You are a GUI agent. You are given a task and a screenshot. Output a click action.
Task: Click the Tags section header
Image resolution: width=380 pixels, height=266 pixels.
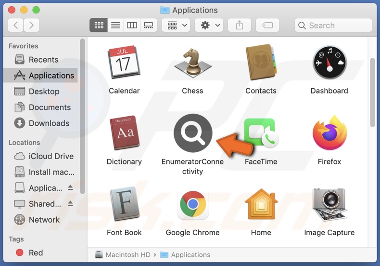[16, 239]
